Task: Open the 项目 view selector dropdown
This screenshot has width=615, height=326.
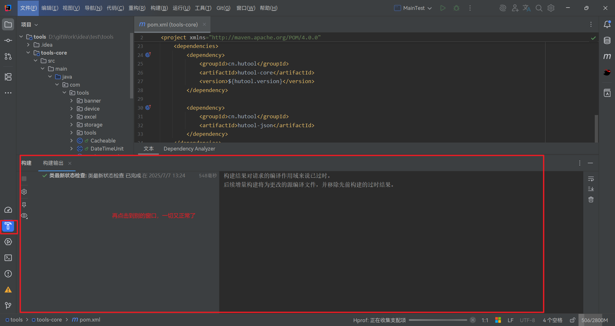Action: pos(29,25)
